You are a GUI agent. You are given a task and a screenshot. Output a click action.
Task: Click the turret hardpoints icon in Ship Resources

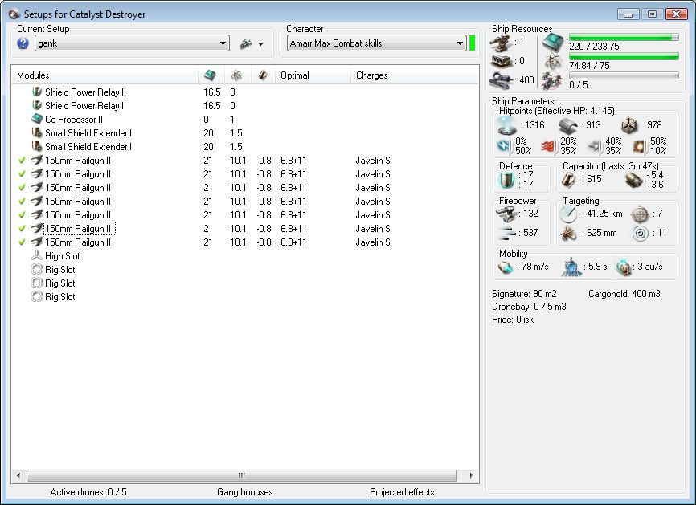click(502, 42)
